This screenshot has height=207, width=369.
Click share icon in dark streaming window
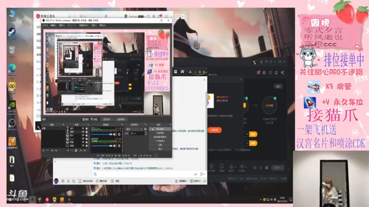[x=282, y=73]
